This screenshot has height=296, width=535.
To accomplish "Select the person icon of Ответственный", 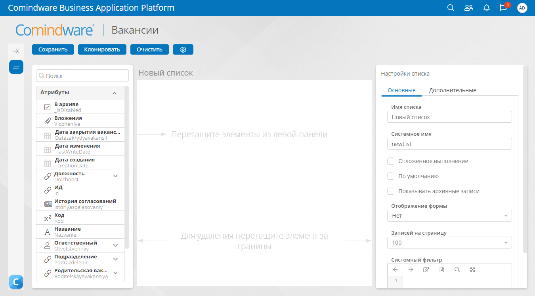I will [x=47, y=245].
